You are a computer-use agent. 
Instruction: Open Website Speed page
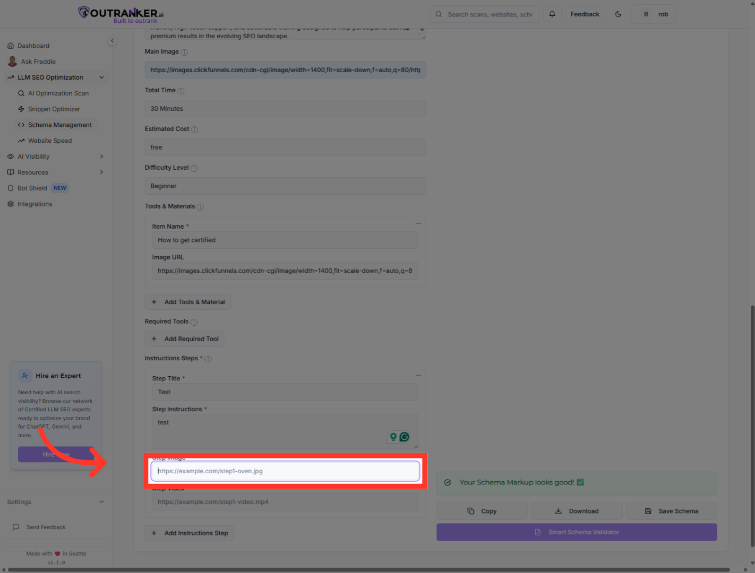(x=50, y=141)
